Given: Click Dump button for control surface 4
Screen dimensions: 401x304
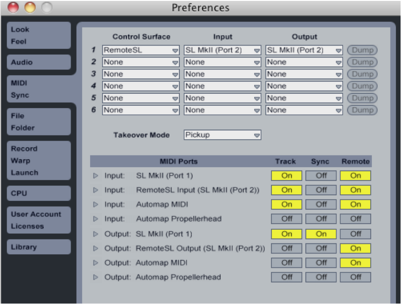Looking at the screenshot, I should [x=362, y=86].
